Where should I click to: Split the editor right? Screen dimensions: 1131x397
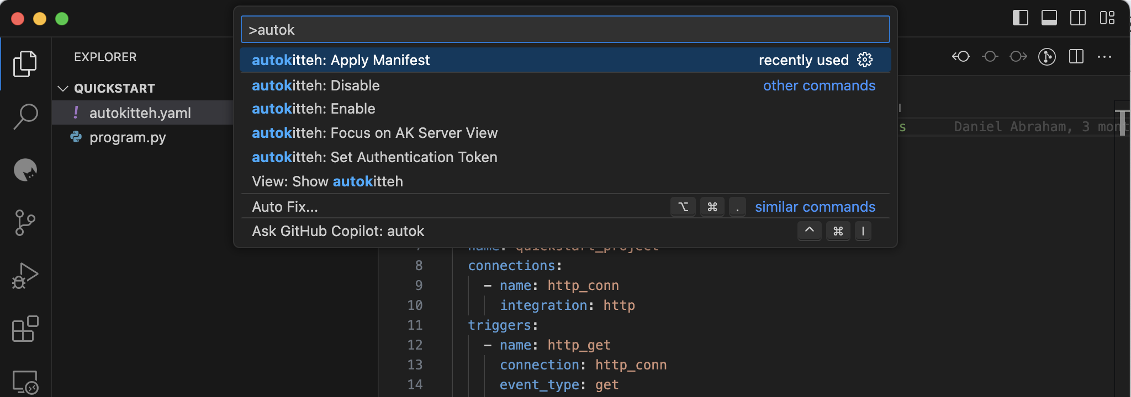[1076, 56]
